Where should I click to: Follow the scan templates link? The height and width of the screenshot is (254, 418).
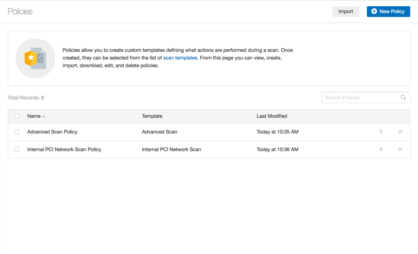click(180, 58)
